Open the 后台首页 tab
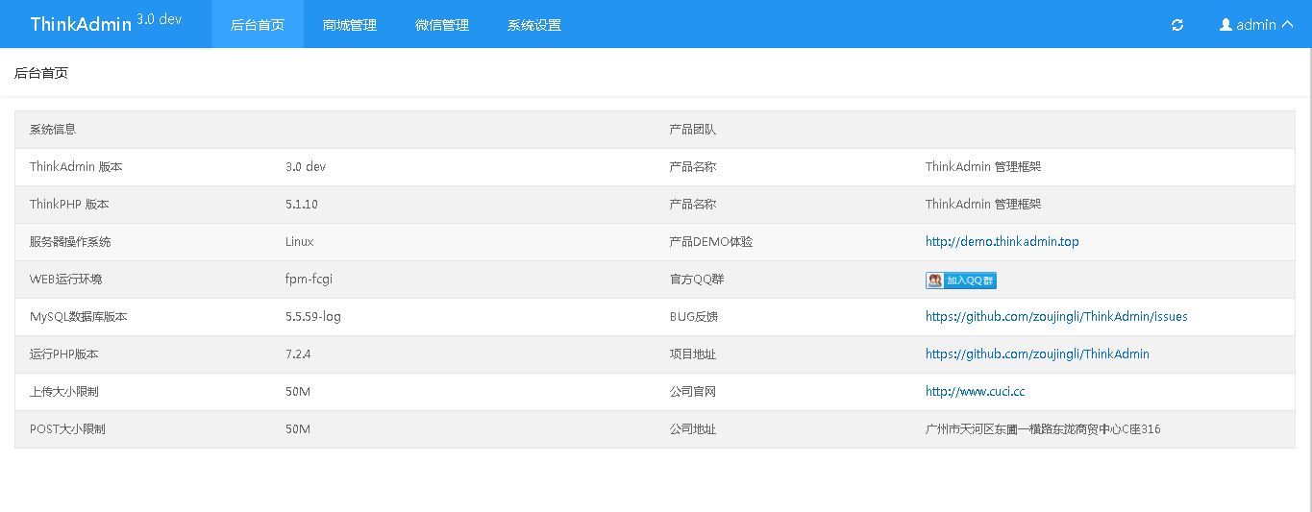The height and width of the screenshot is (512, 1312). pyautogui.click(x=258, y=25)
